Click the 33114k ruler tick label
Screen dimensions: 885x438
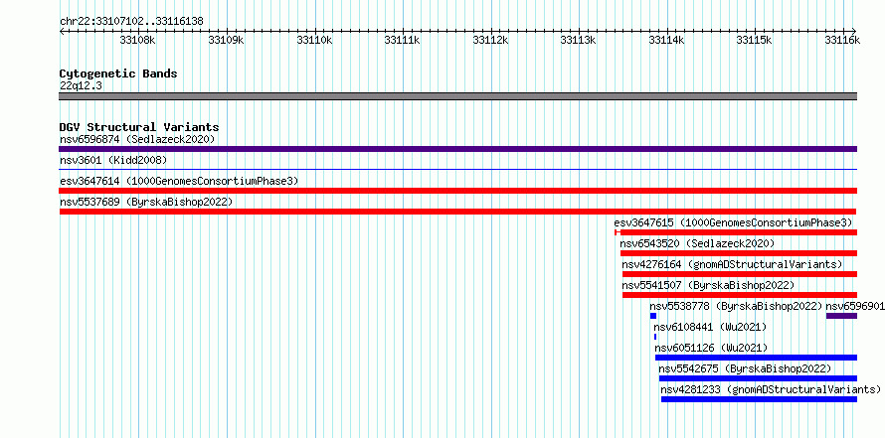point(666,40)
